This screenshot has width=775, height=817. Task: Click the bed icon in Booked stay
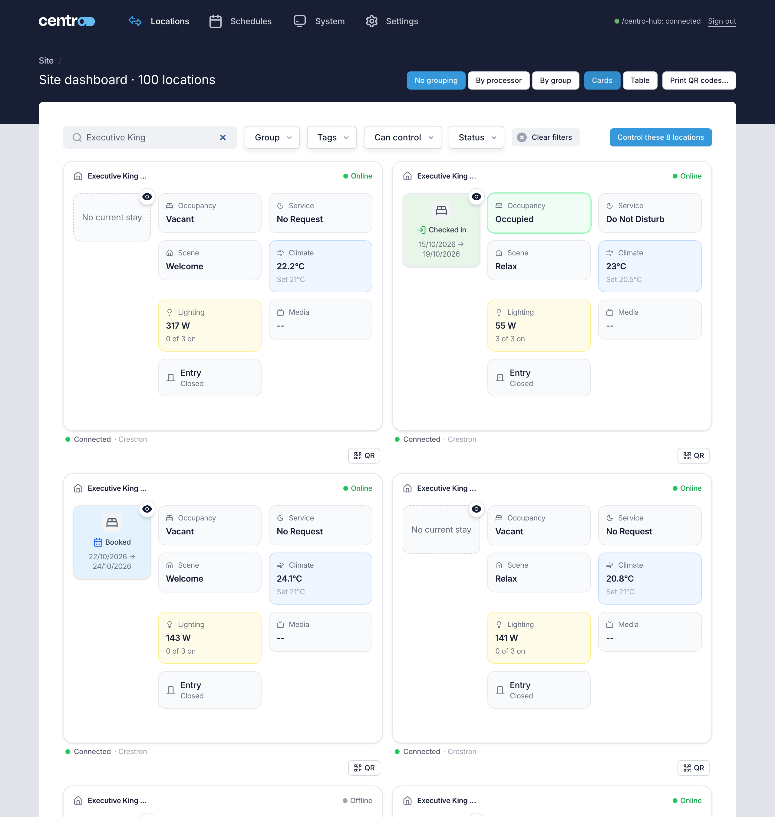pos(112,523)
